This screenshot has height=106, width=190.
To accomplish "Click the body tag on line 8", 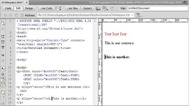I will [x=22, y=60].
